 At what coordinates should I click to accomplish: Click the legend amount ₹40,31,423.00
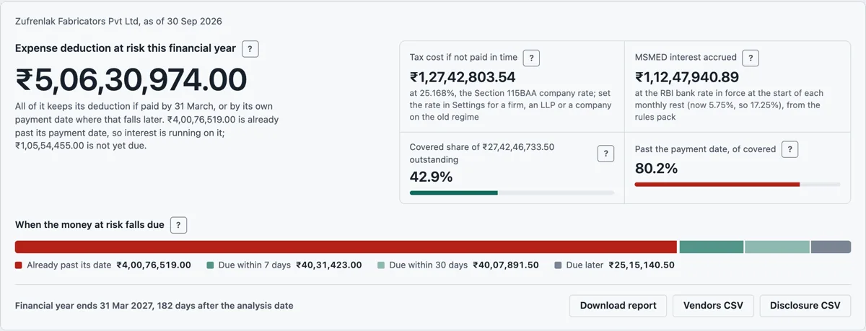(328, 265)
